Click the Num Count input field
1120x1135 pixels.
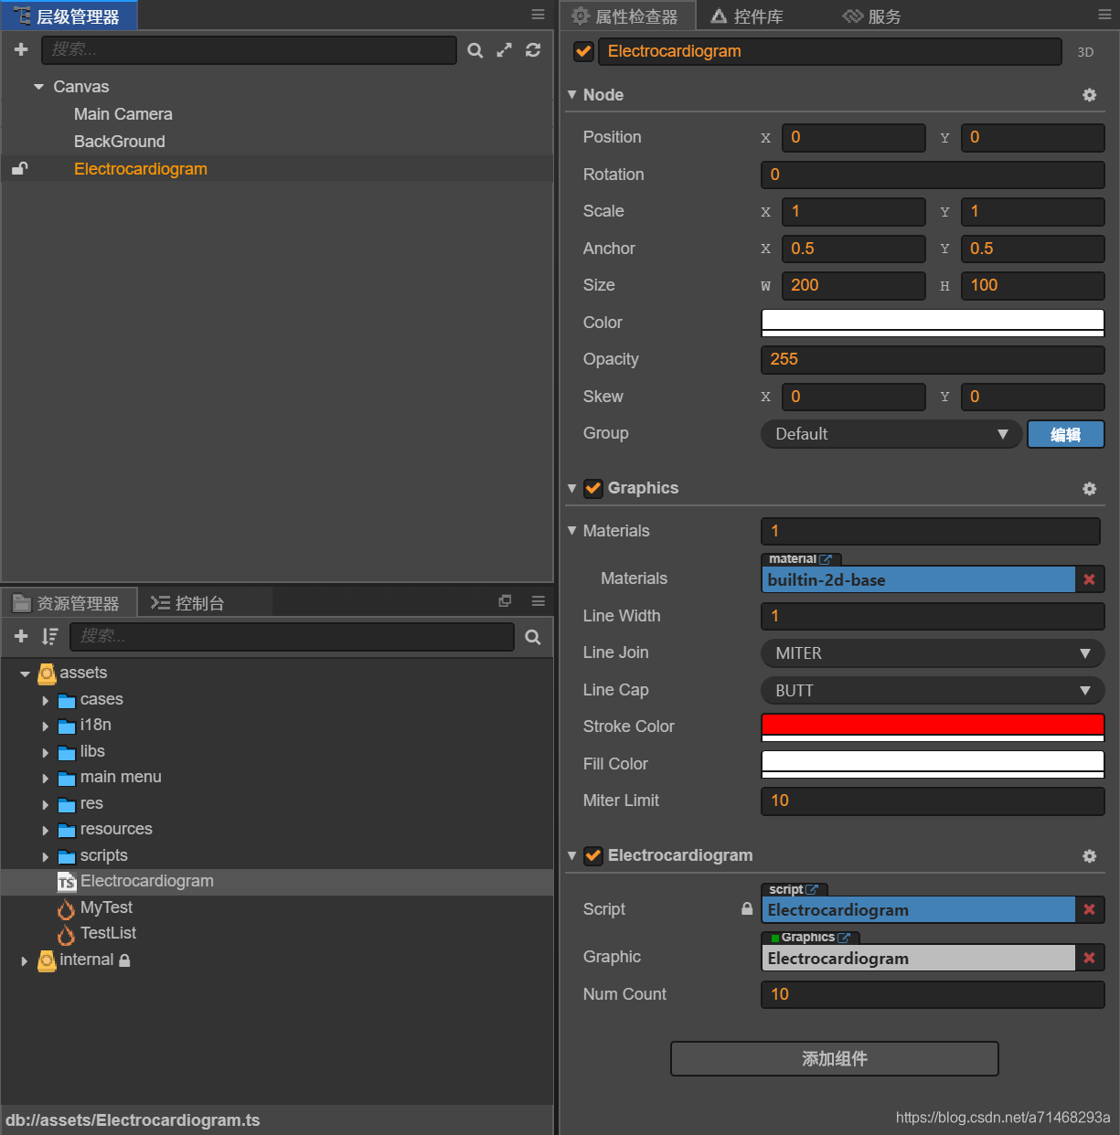933,994
